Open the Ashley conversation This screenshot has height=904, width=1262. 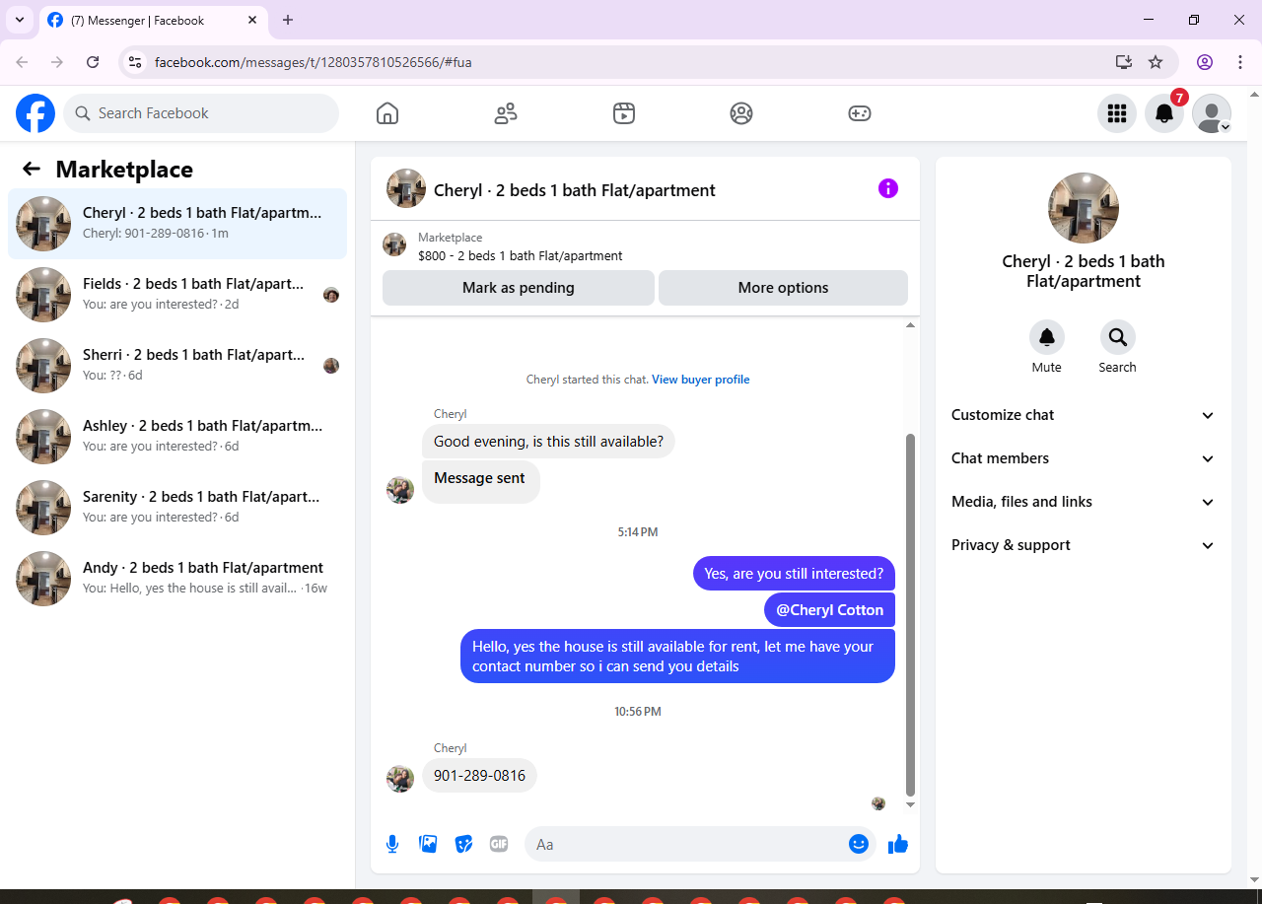[177, 437]
